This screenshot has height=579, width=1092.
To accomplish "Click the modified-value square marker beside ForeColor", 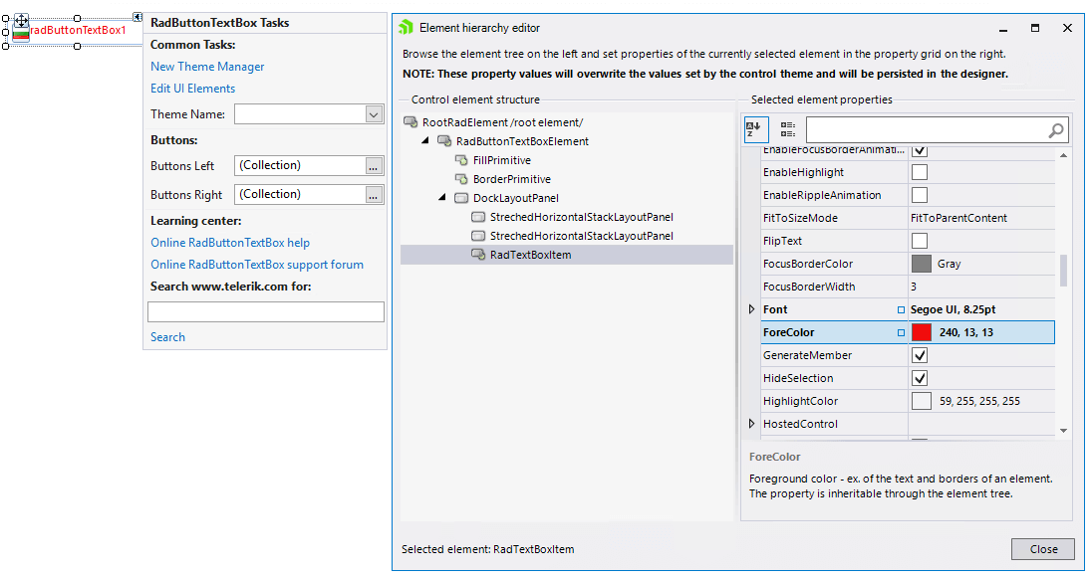I will [901, 333].
